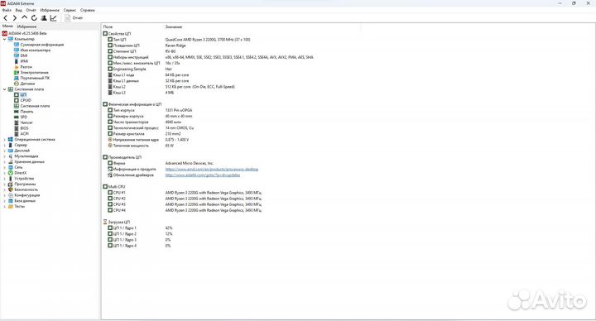Switch to the Меню panel tab
The width and height of the screenshot is (596, 321).
click(x=7, y=26)
